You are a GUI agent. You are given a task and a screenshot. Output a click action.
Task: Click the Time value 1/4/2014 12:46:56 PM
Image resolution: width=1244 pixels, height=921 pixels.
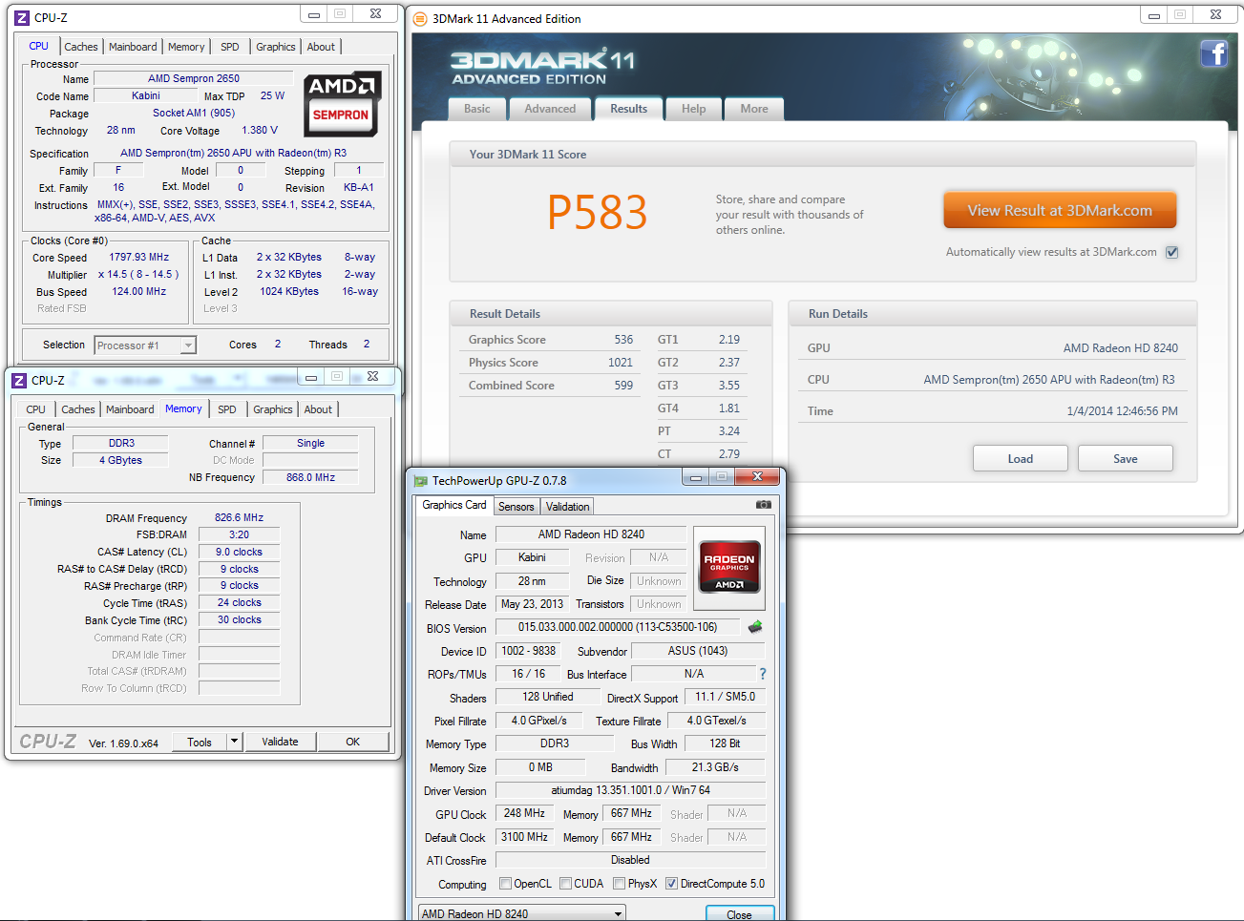(1122, 411)
